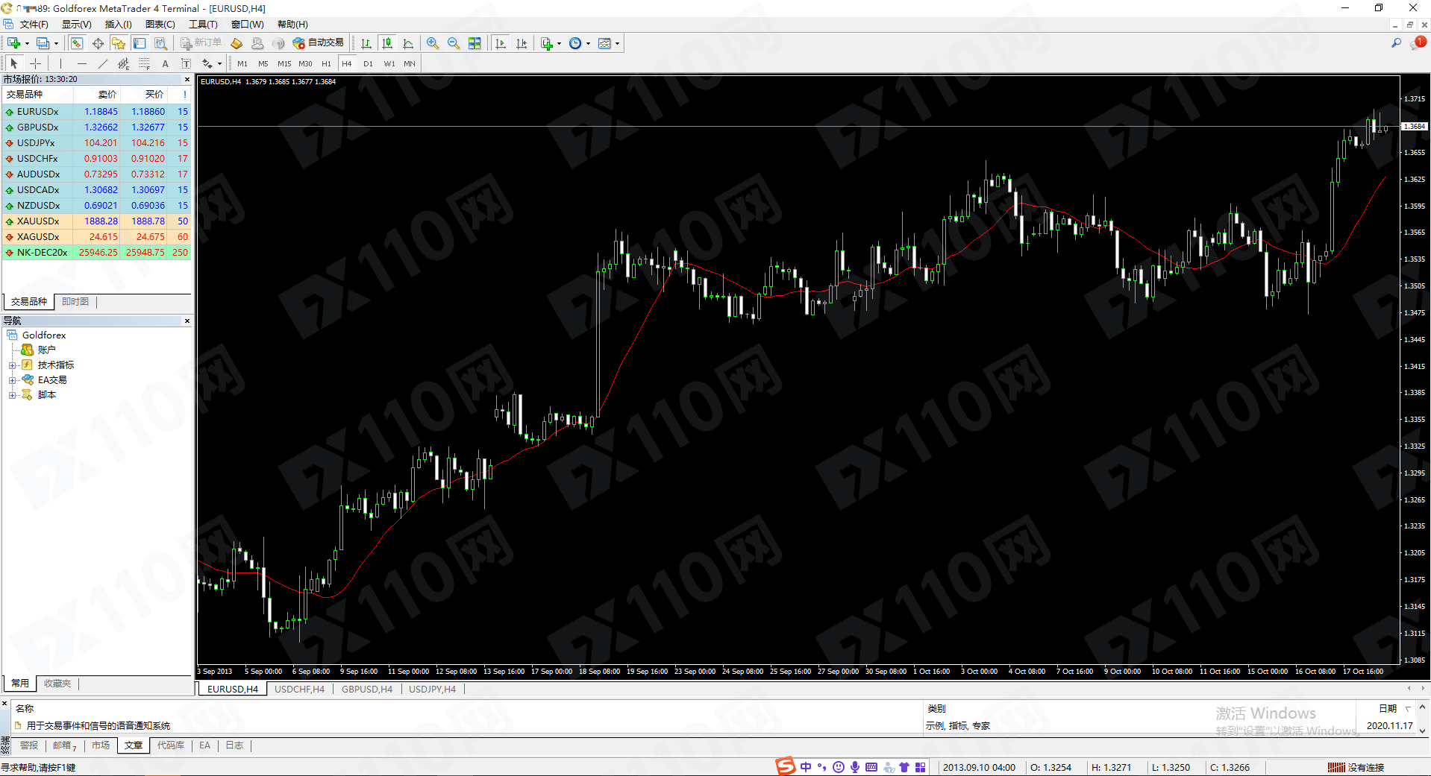Open the 文件(F) menu

34,25
